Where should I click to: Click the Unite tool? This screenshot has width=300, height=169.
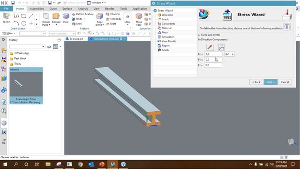[x=77, y=19]
